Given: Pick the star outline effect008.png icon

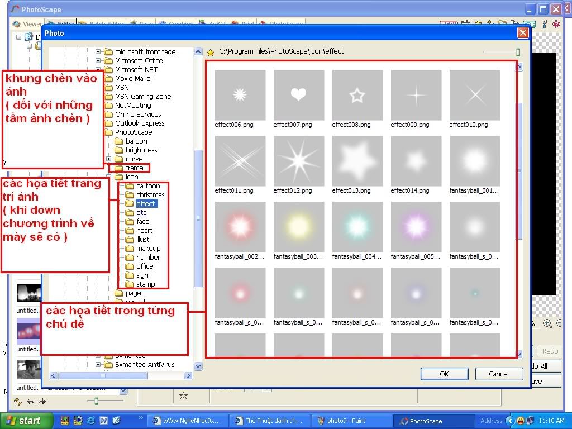Looking at the screenshot, I should point(357,95).
